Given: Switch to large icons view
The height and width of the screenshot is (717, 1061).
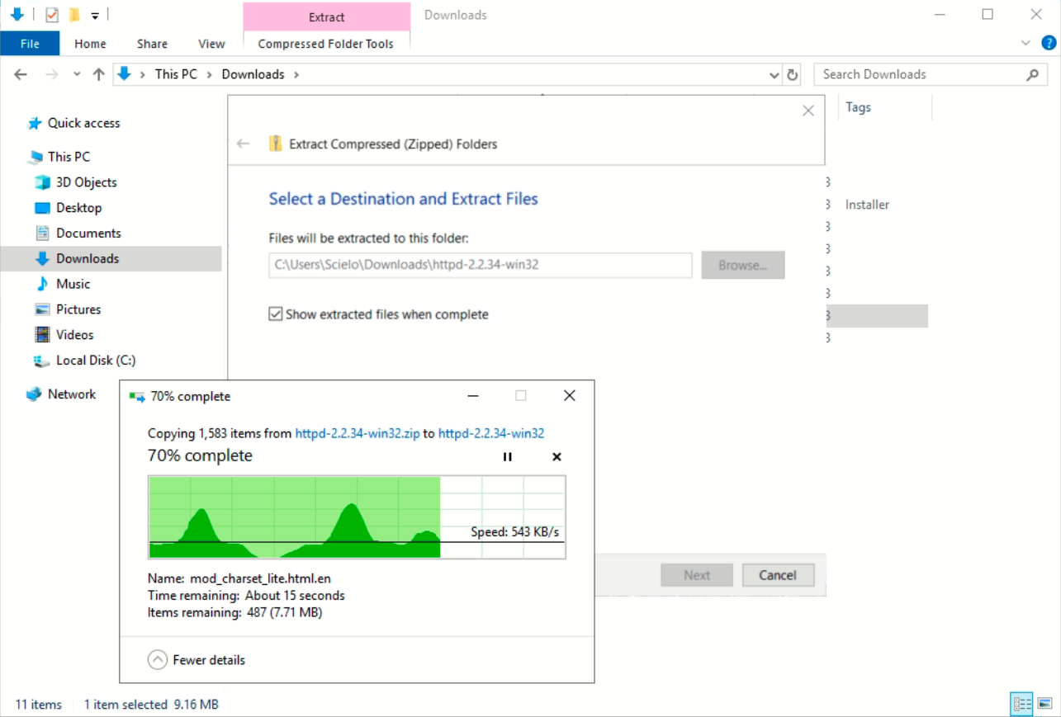Looking at the screenshot, I should click(1045, 704).
